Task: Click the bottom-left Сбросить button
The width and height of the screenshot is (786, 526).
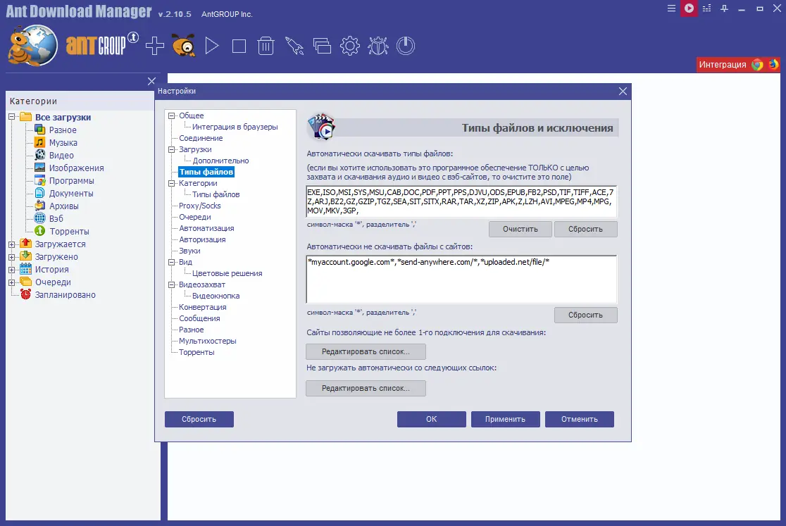Action: 199,419
